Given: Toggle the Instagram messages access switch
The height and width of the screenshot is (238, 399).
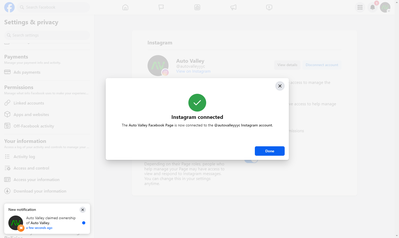Looking at the screenshot, I should pyautogui.click(x=251, y=160).
